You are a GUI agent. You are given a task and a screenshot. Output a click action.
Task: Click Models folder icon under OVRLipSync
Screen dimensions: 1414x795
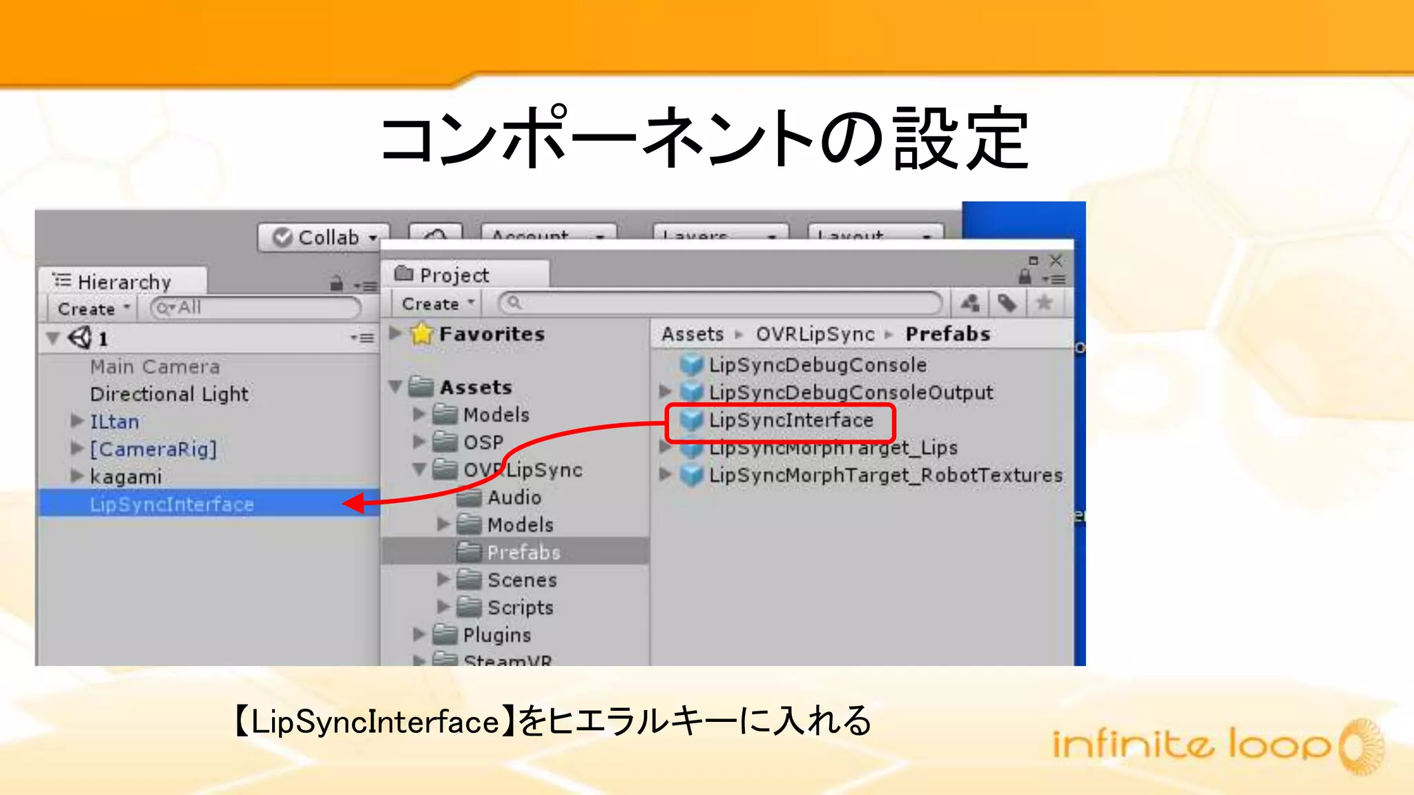point(469,524)
